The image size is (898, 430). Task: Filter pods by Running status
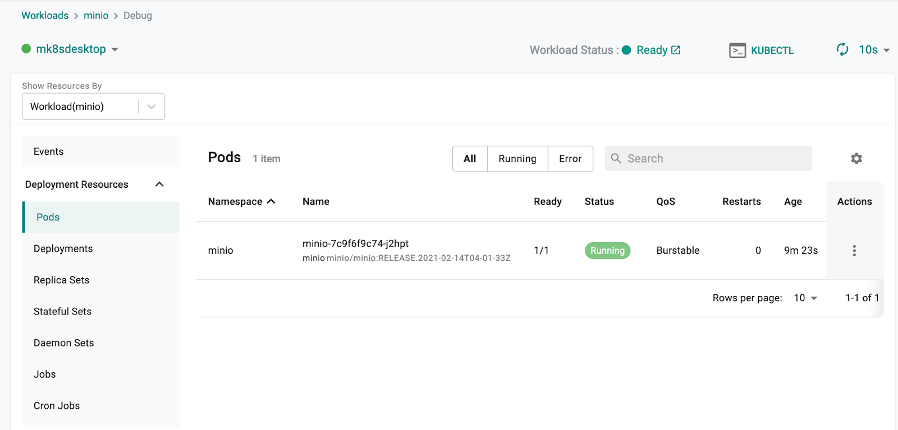(x=517, y=159)
